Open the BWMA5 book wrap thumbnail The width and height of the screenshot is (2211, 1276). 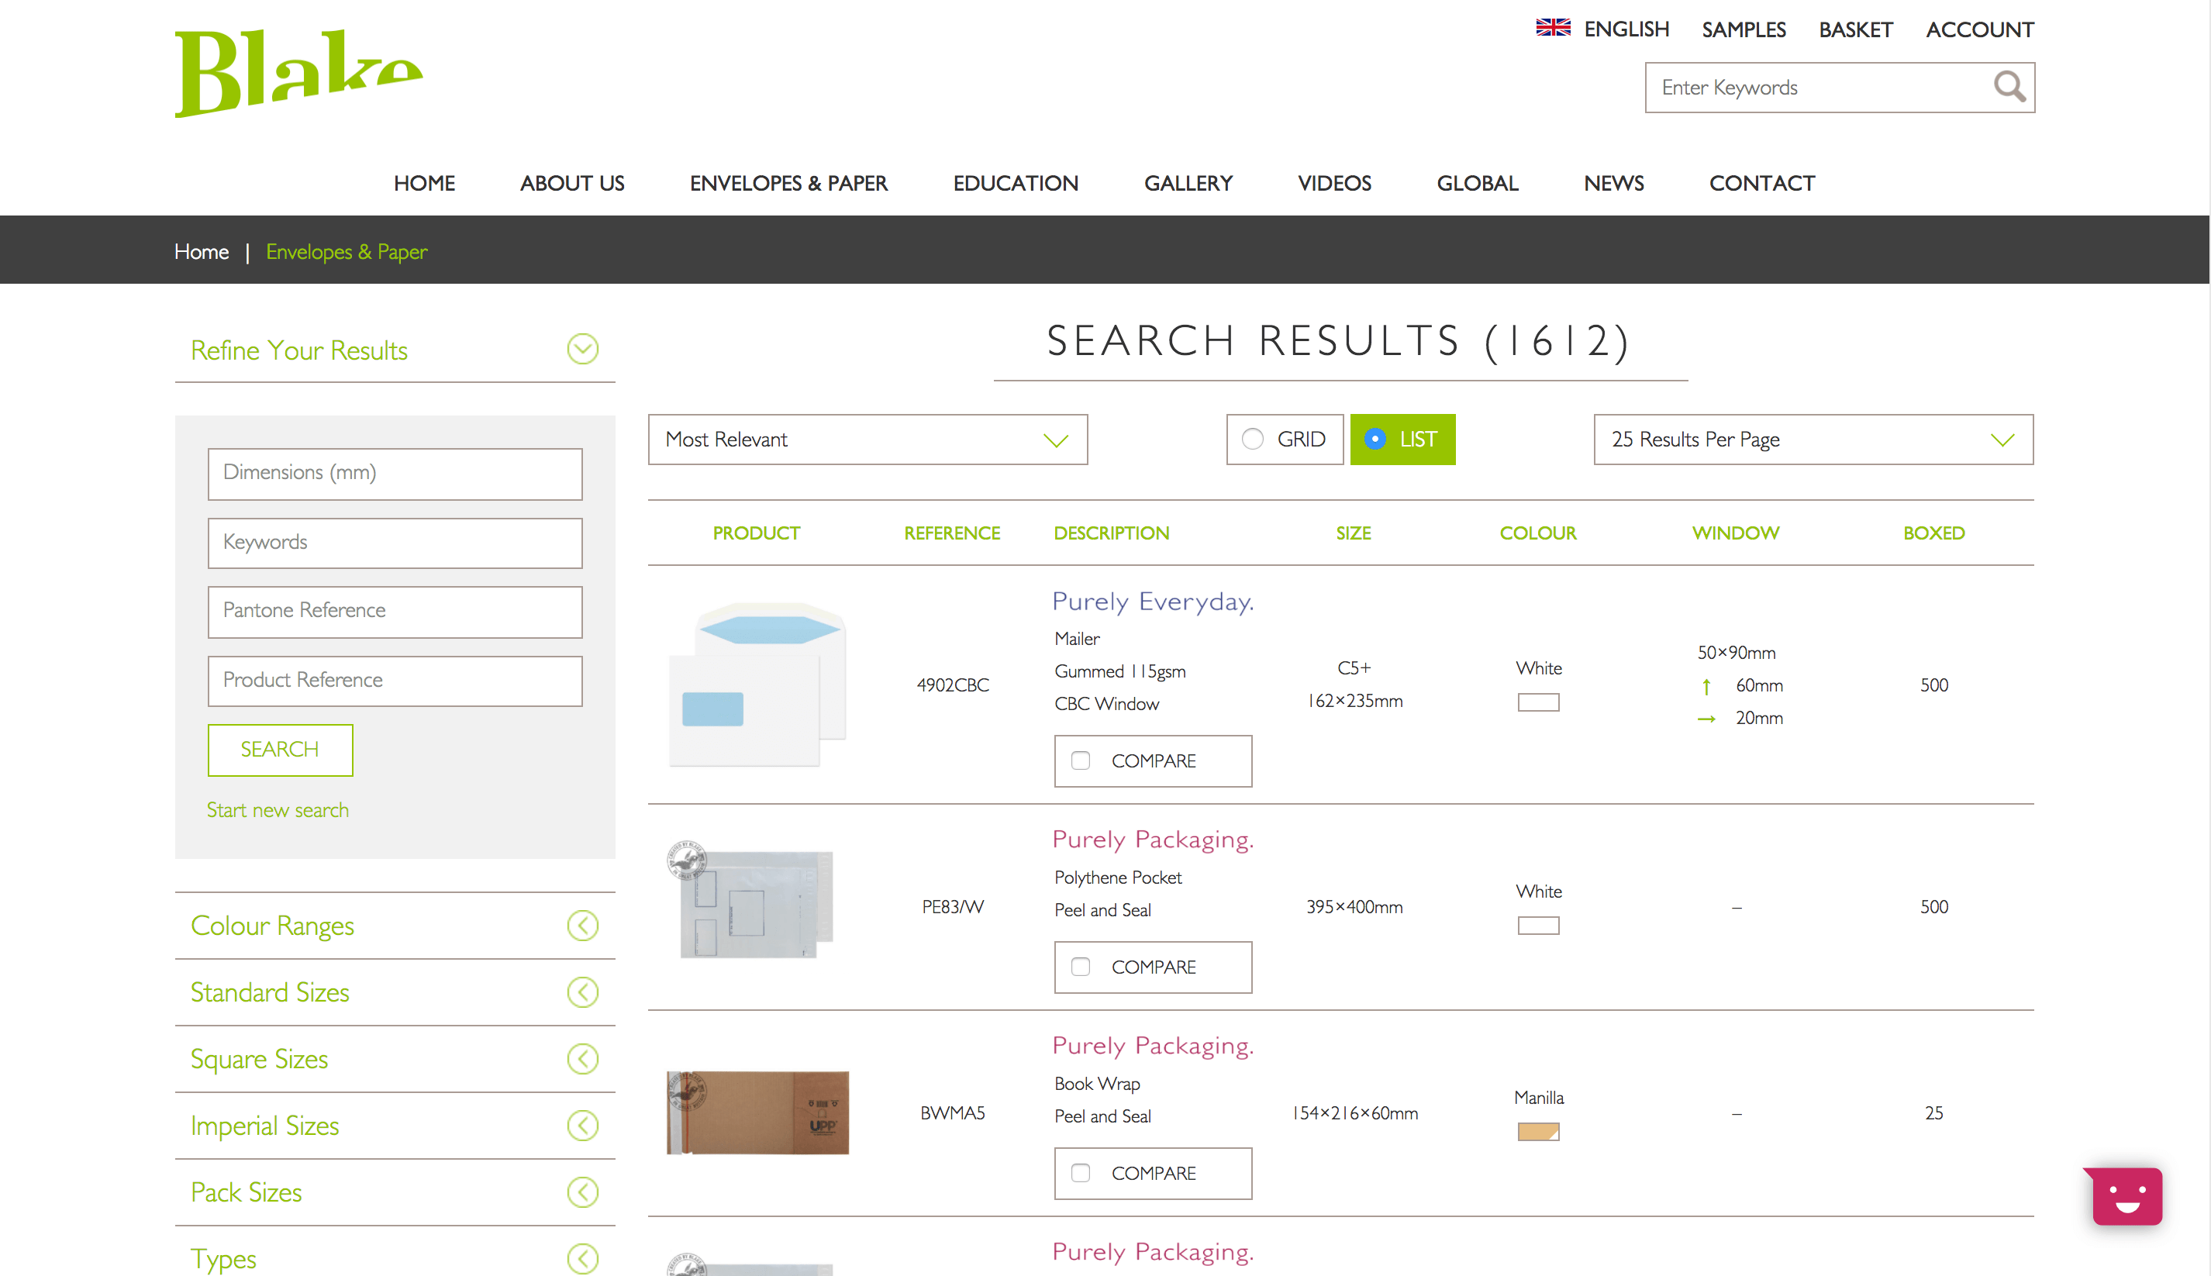coord(758,1112)
